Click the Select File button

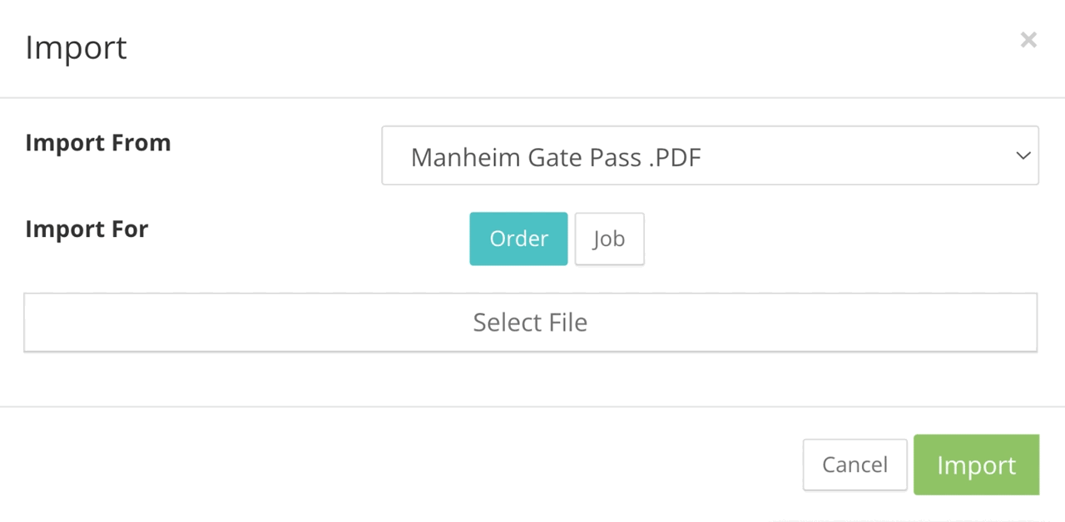[x=530, y=323]
